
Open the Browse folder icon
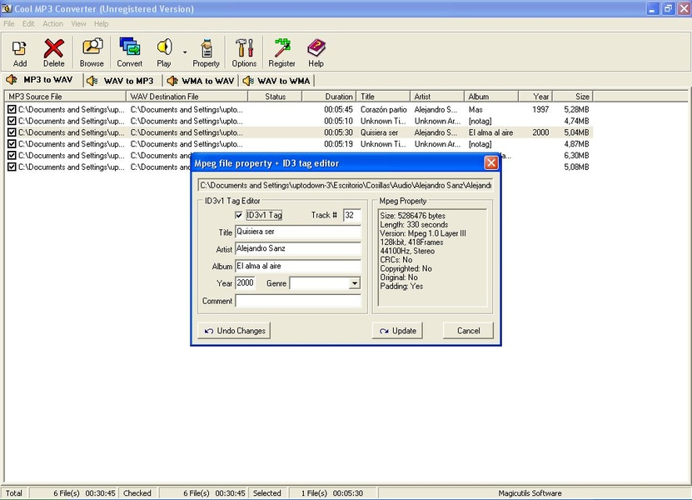point(92,48)
